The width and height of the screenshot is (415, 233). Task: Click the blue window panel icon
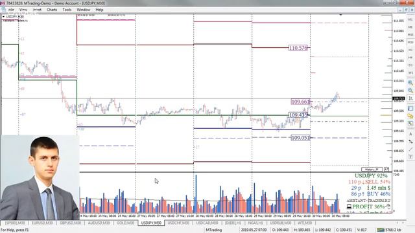tap(410, 108)
